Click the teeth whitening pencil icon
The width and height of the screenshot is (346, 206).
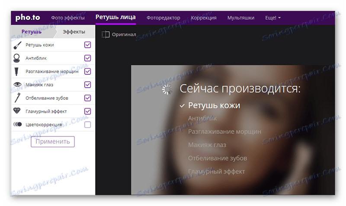coord(17,98)
